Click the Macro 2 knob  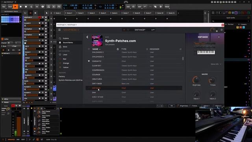[213, 94]
